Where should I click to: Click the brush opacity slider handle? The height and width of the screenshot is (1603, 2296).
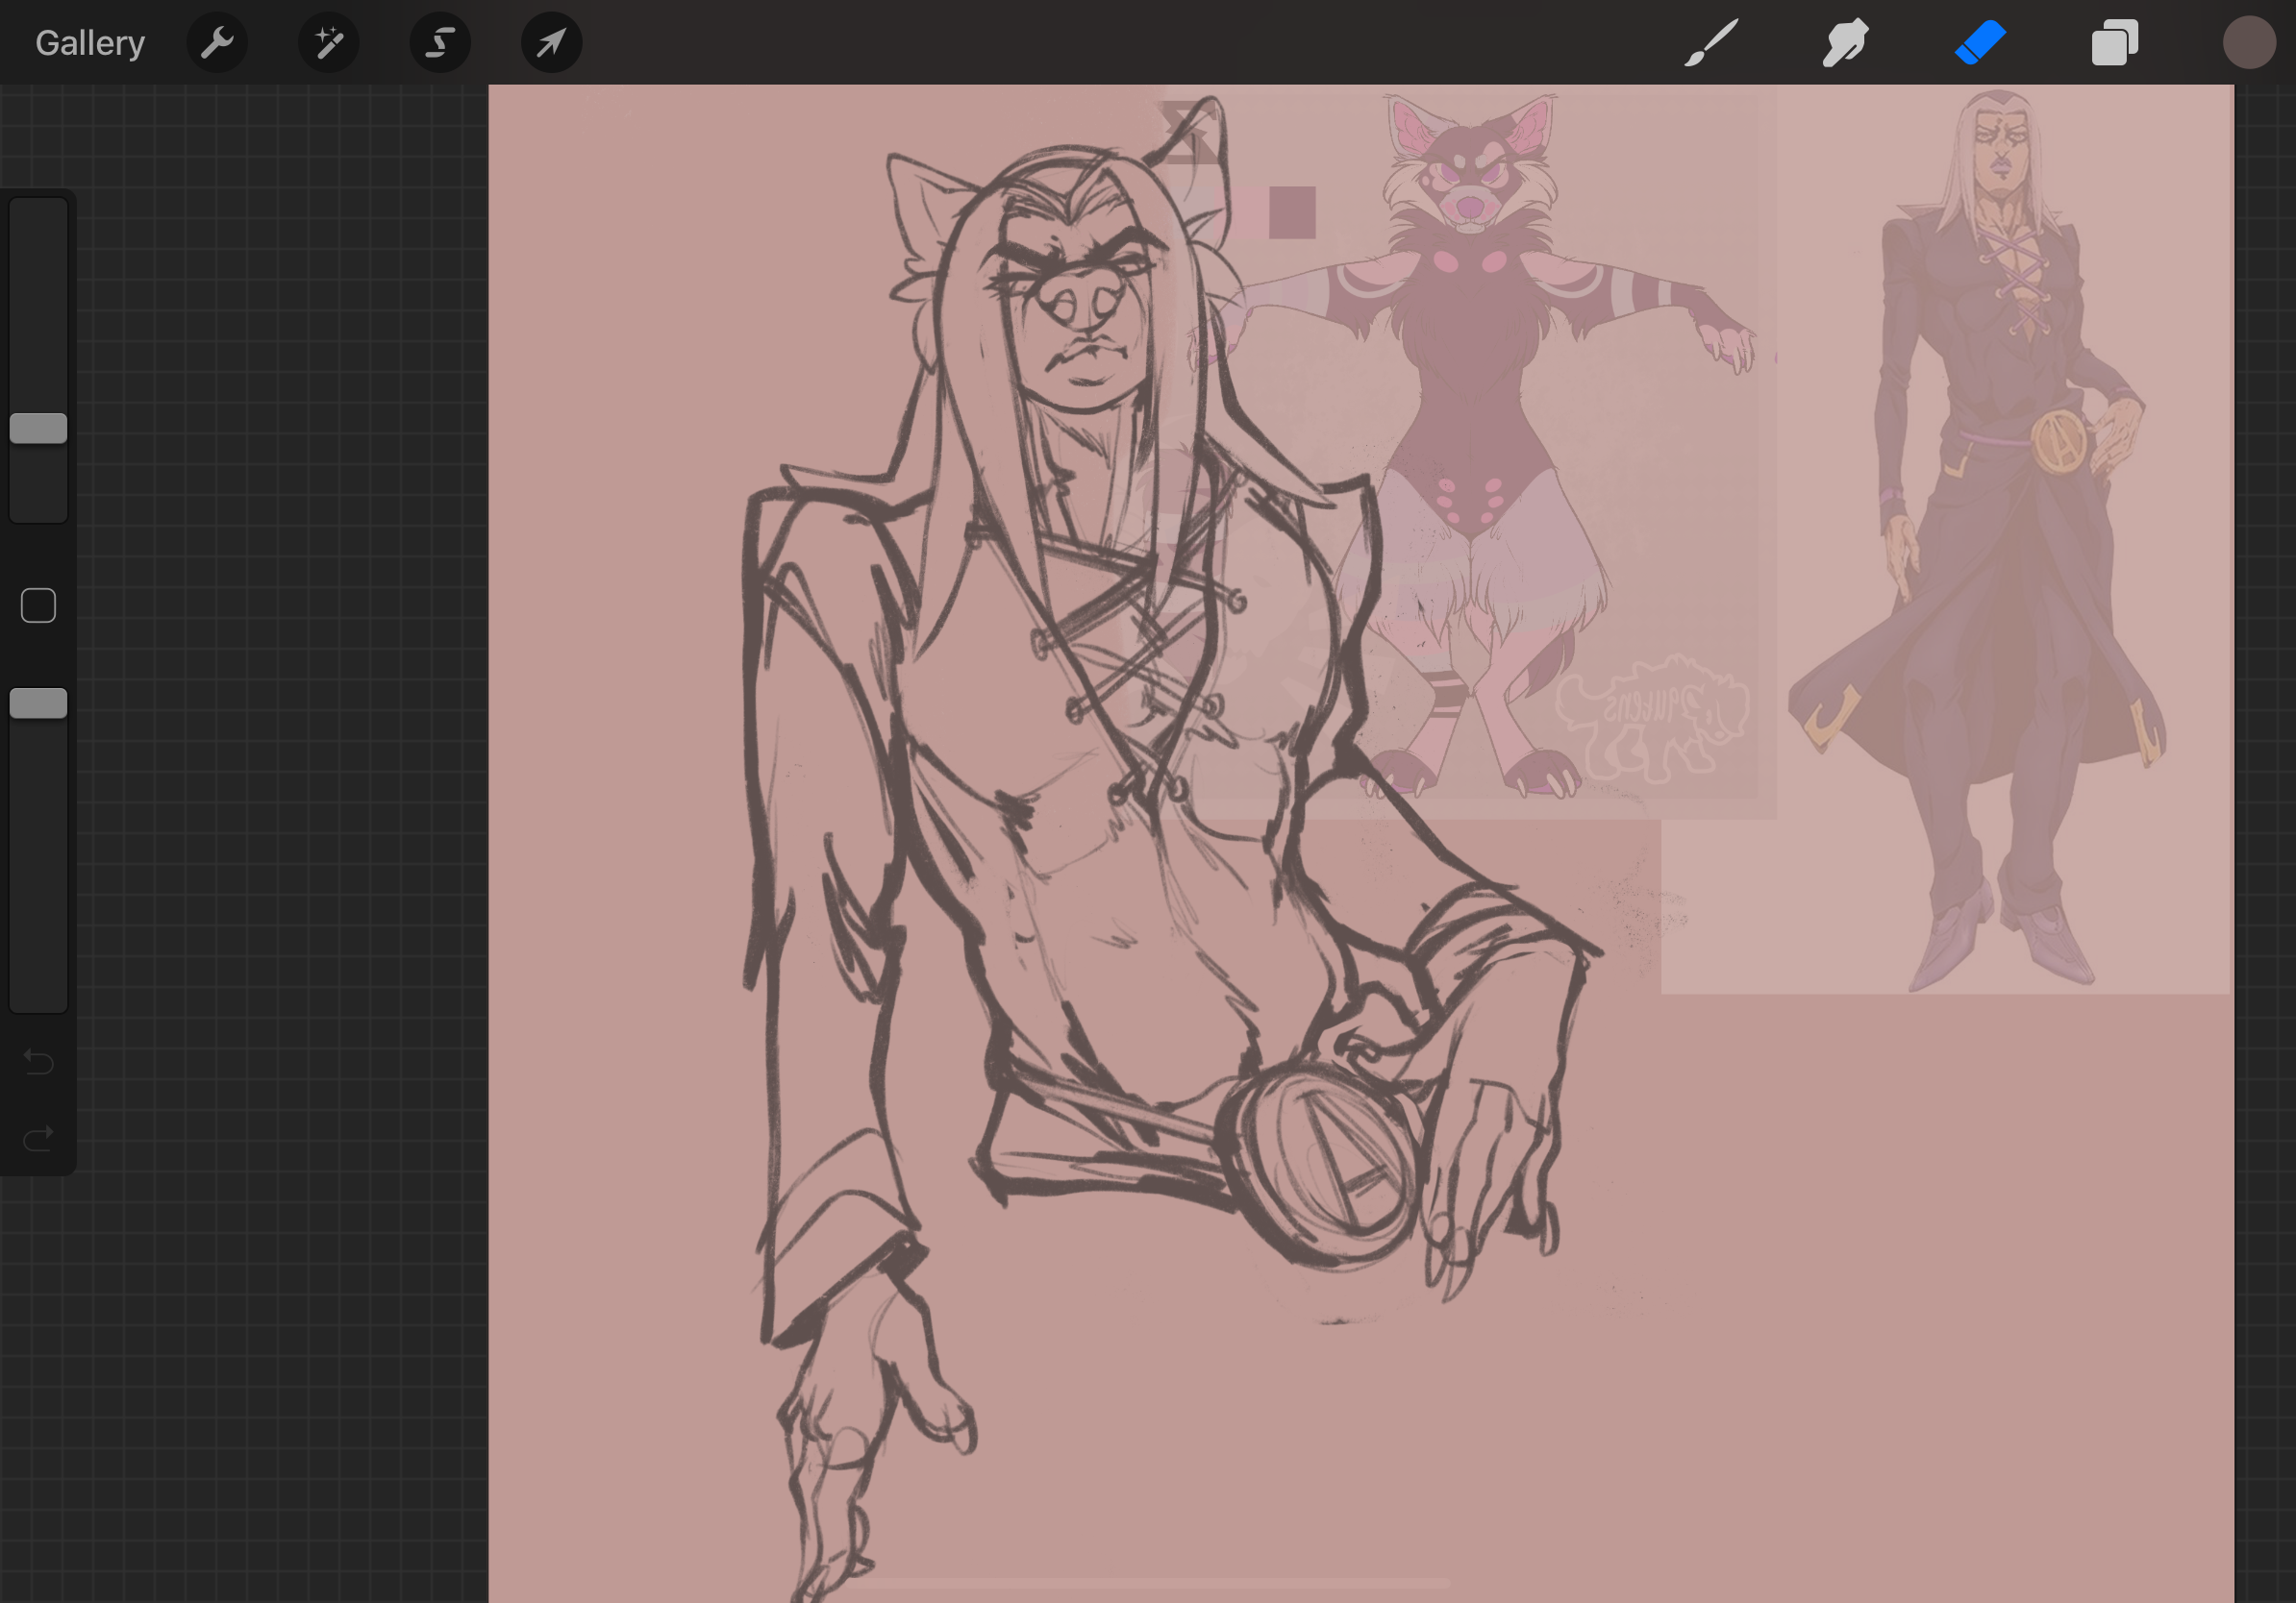tap(38, 703)
